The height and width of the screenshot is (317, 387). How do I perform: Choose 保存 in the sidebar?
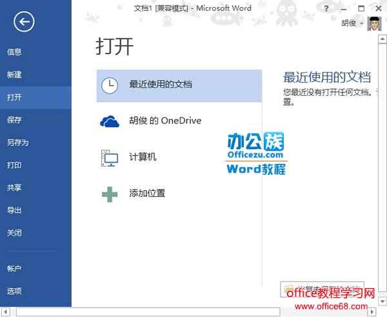tap(35, 120)
